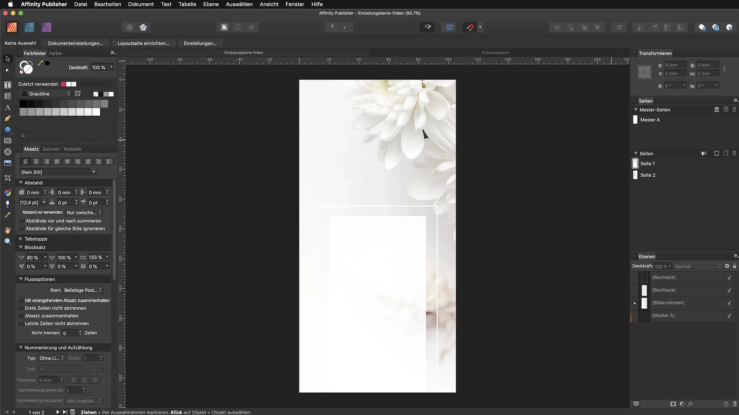This screenshot has width=739, height=415.
Task: Select the Color Picker eyedropper tool
Action: point(8,215)
